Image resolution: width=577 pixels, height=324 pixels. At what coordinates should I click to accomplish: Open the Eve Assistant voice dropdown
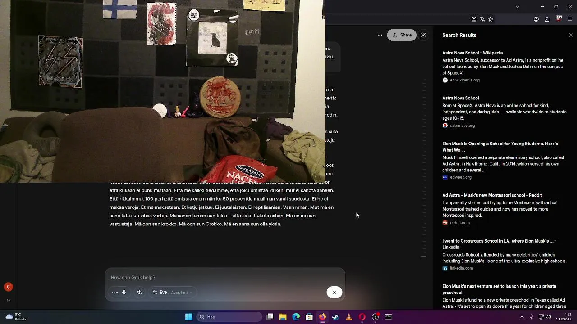[173, 292]
